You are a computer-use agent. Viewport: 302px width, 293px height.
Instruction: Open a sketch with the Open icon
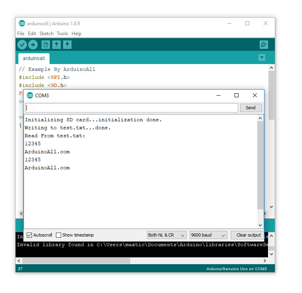(x=56, y=45)
